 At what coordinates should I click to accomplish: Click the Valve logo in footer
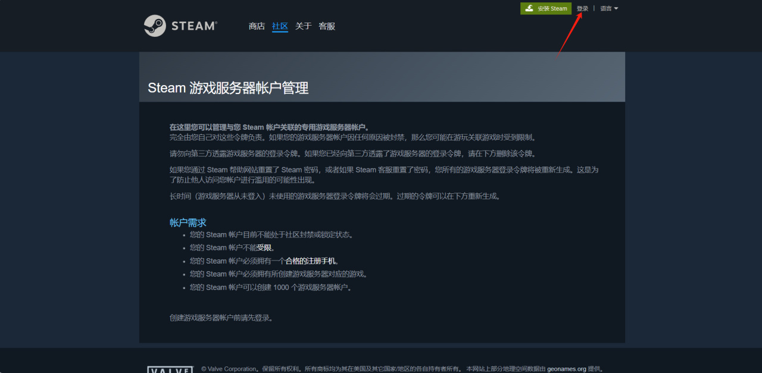pos(170,369)
